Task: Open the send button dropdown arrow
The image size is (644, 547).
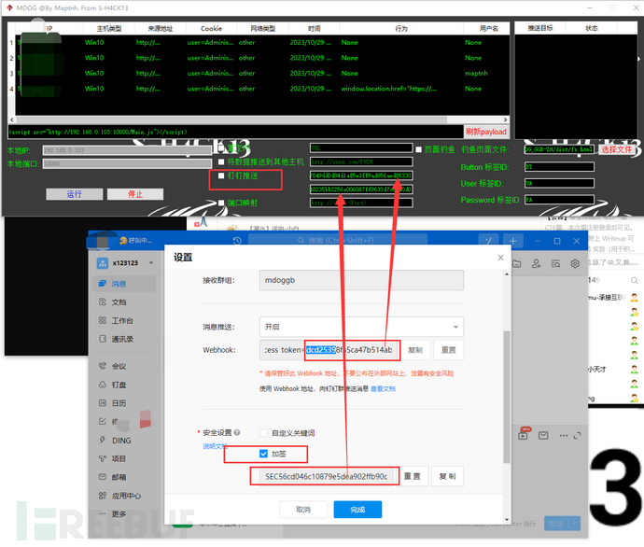Action: click(x=575, y=524)
